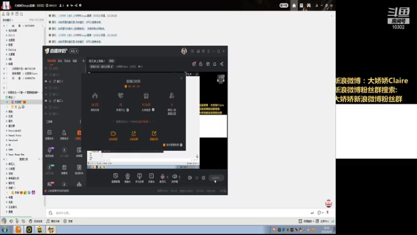
Task: Open streaming settings via the hexagon gear icon
Action: click(203, 178)
